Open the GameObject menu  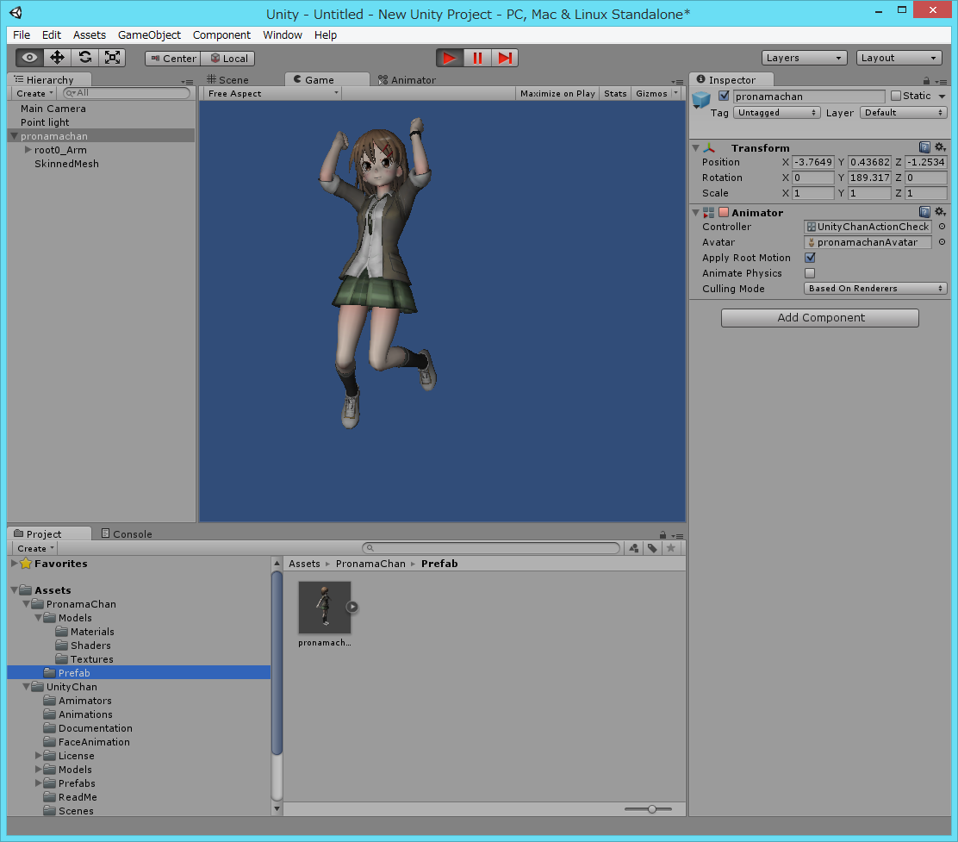149,35
